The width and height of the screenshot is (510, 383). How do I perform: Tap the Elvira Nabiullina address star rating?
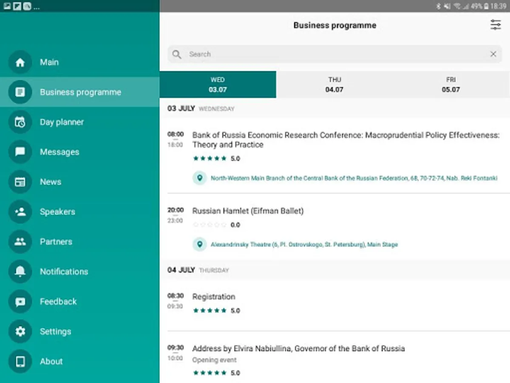(210, 373)
